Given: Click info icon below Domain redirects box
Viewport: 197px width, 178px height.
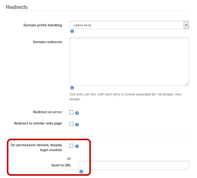Looking at the screenshot, I should (x=72, y=88).
